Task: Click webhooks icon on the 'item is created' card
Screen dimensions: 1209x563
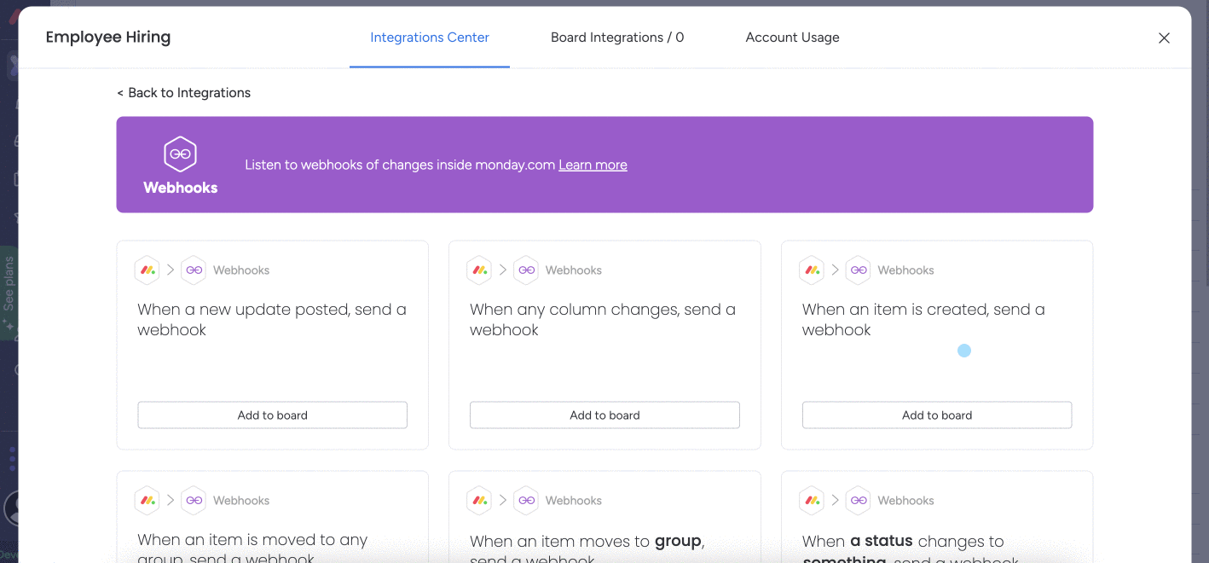Action: tap(859, 270)
